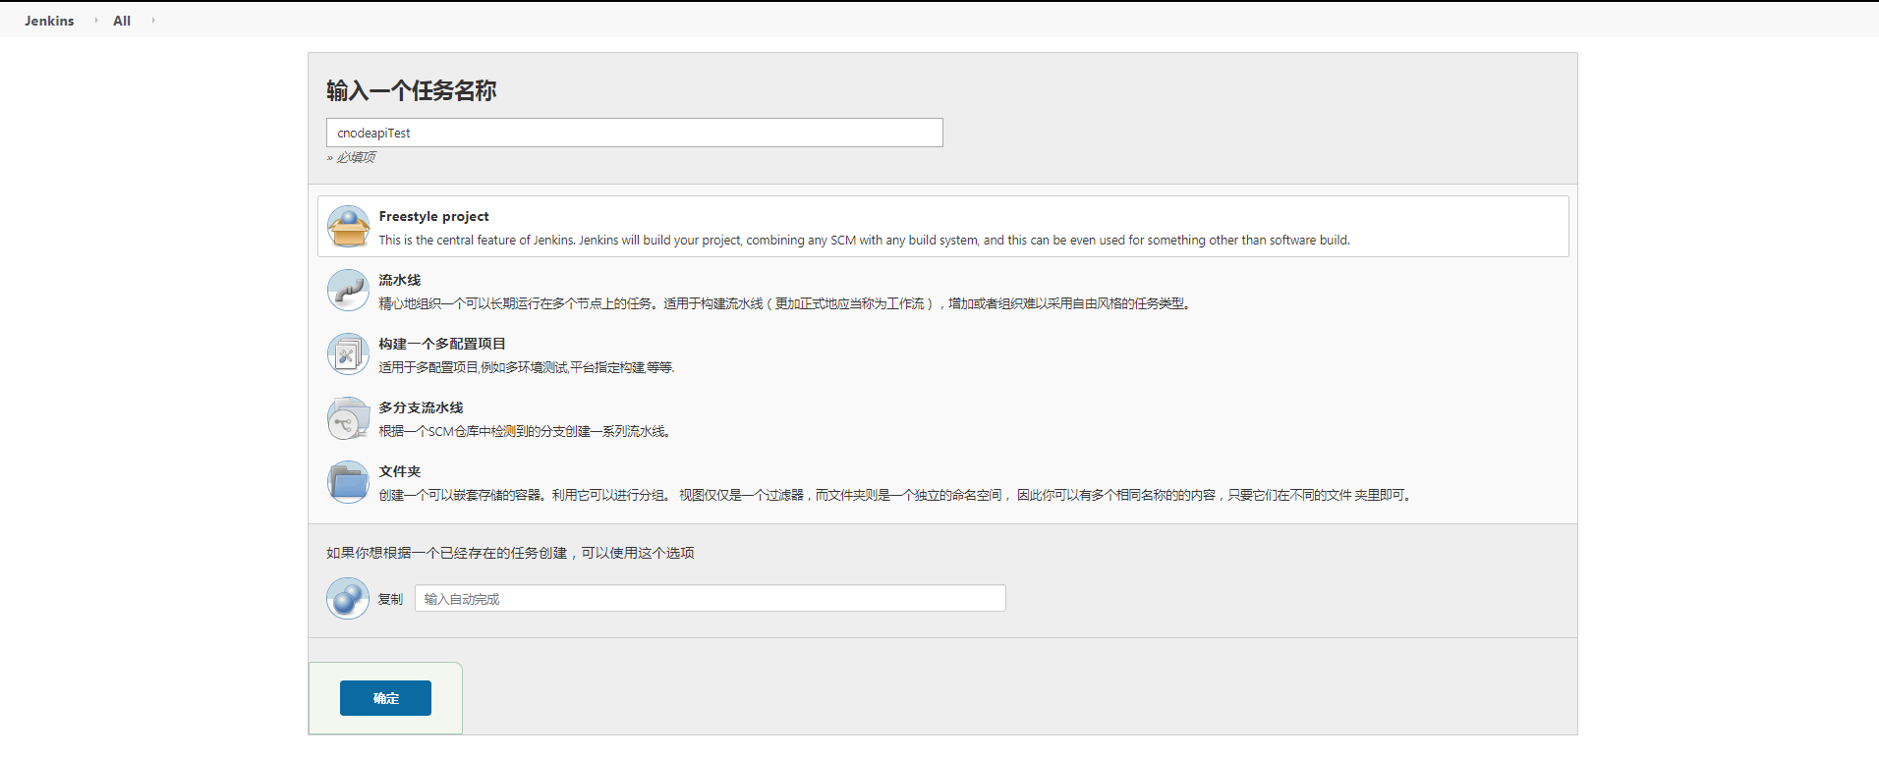1879x758 pixels.
Task: Click the 流水线 pipeline icon
Action: click(x=348, y=291)
